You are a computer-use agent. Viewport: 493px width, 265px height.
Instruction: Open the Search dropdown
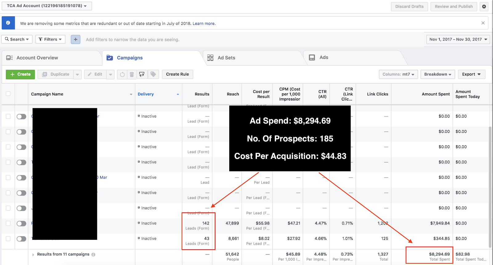click(x=17, y=39)
